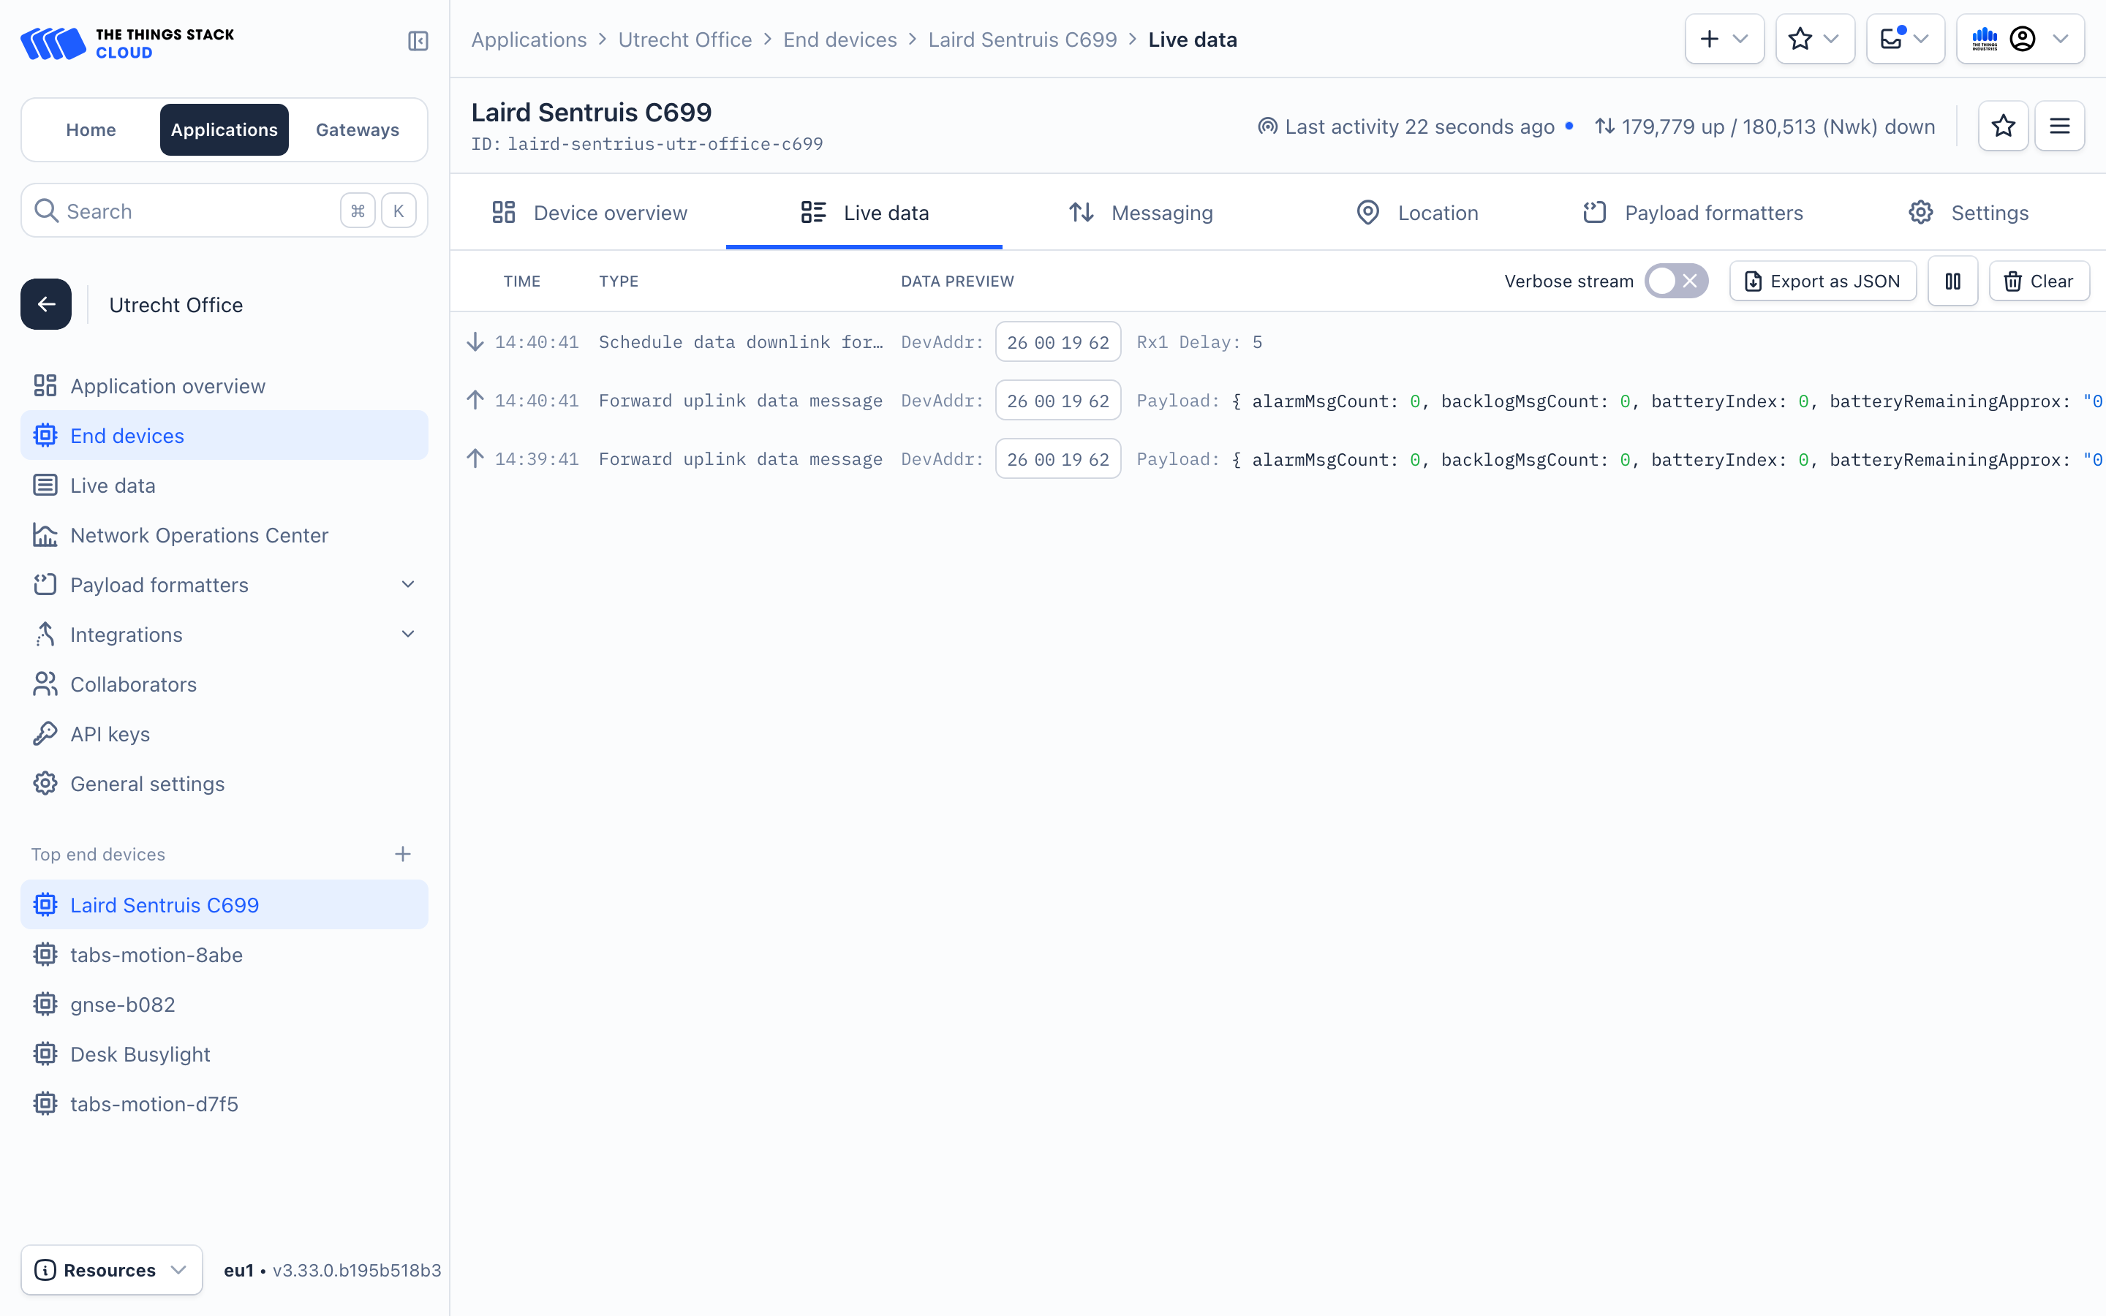The width and height of the screenshot is (2106, 1316).
Task: Open the device Settings tab
Action: 1969,212
